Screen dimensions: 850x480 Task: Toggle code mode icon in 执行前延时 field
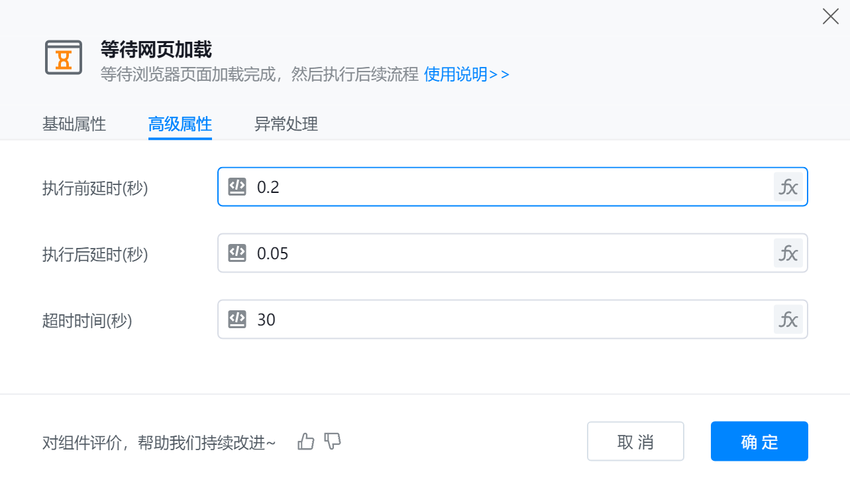tap(237, 187)
